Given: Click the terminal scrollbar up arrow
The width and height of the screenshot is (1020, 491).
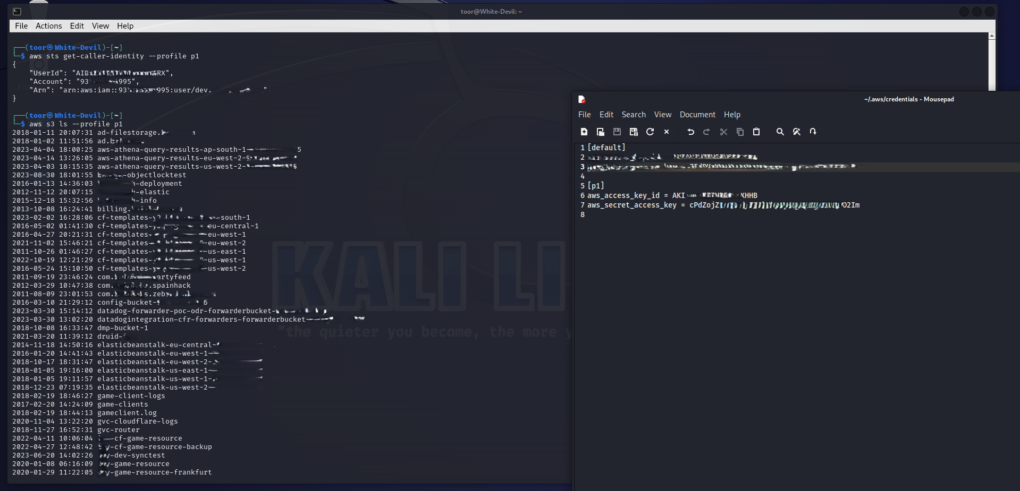Looking at the screenshot, I should point(991,36).
